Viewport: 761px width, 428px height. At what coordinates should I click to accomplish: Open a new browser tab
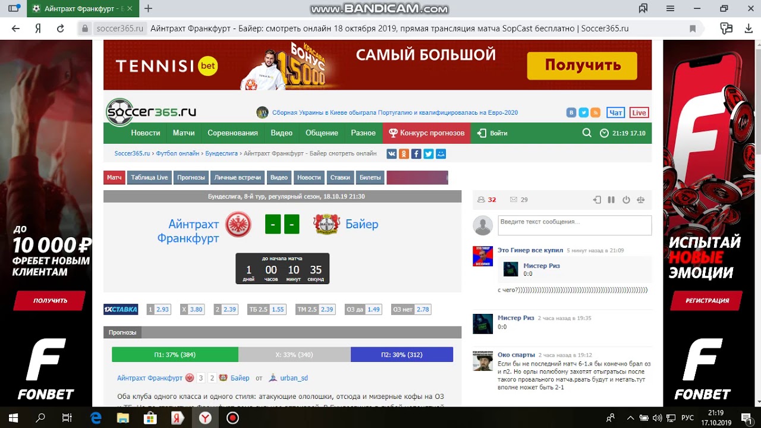click(x=149, y=8)
